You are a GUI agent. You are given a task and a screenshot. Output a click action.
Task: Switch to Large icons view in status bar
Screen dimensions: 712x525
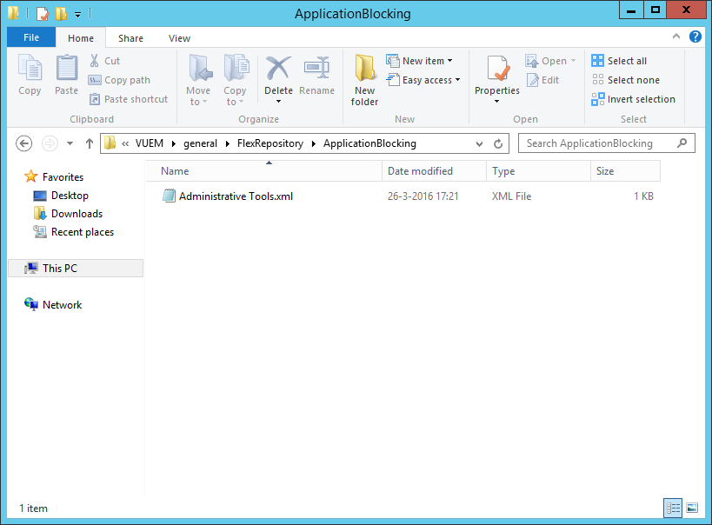pyautogui.click(x=692, y=508)
